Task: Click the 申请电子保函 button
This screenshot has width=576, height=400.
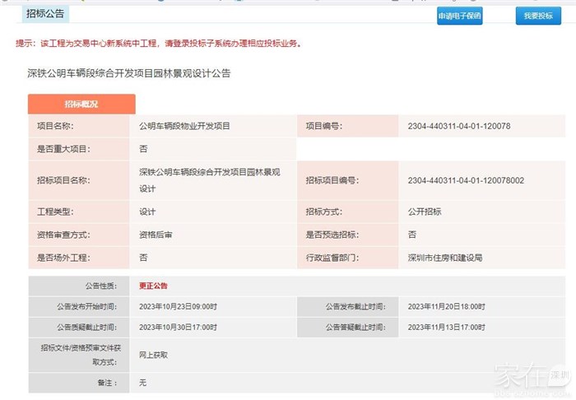Action: [459, 16]
